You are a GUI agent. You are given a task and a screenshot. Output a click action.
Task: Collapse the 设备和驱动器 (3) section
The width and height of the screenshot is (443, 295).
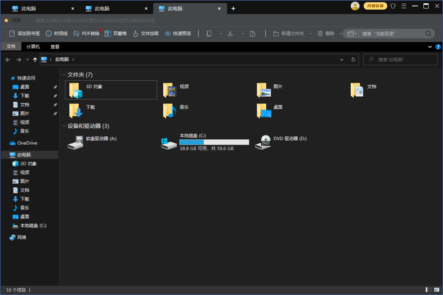pyautogui.click(x=64, y=126)
